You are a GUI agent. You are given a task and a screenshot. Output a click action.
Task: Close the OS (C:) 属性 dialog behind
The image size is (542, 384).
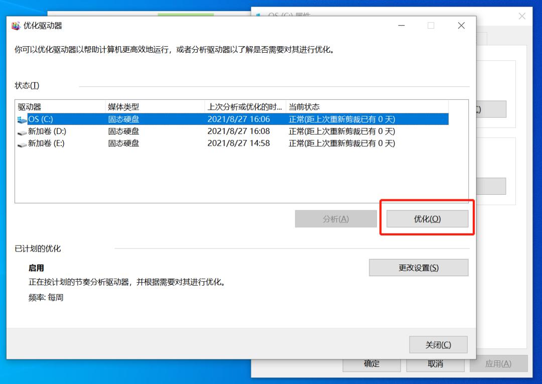point(522,16)
